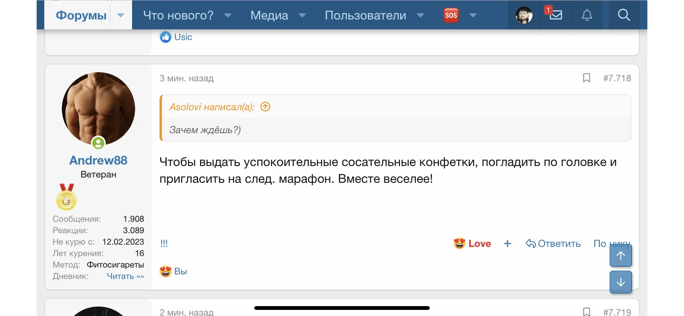
Task: Report the post with the !!! link
Action: (x=164, y=243)
